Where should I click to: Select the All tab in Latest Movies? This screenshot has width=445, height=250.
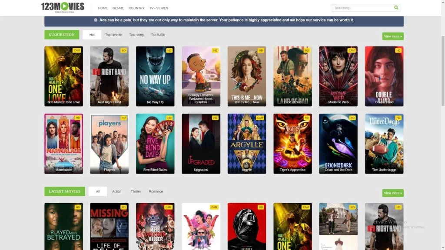coord(98,191)
